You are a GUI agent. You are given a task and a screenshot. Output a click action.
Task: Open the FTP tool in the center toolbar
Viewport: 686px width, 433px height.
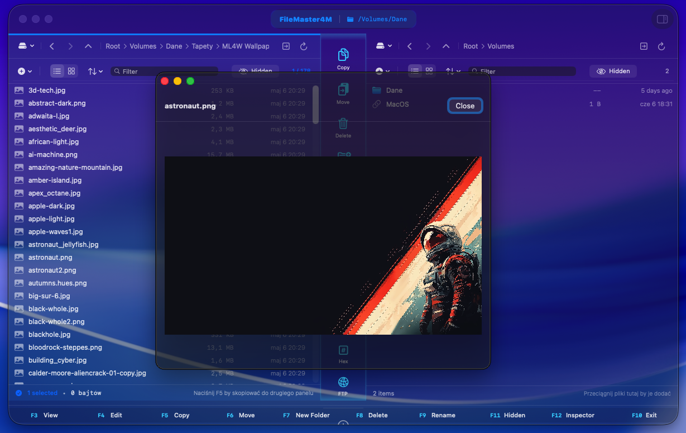(343, 382)
